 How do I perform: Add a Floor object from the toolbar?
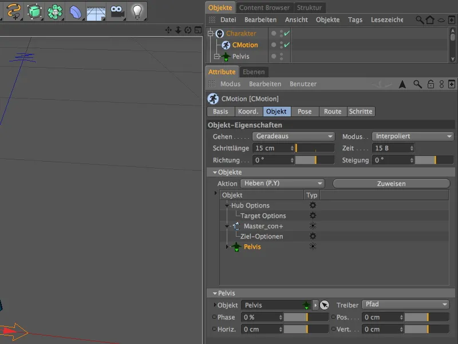coord(96,10)
